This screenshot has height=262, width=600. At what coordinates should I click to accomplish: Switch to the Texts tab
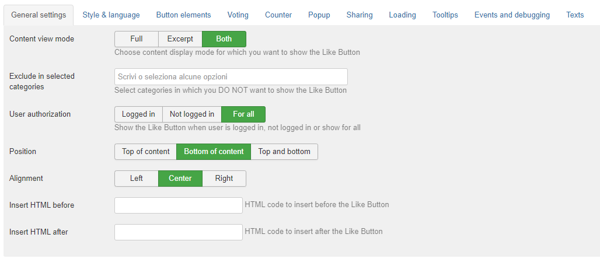575,15
